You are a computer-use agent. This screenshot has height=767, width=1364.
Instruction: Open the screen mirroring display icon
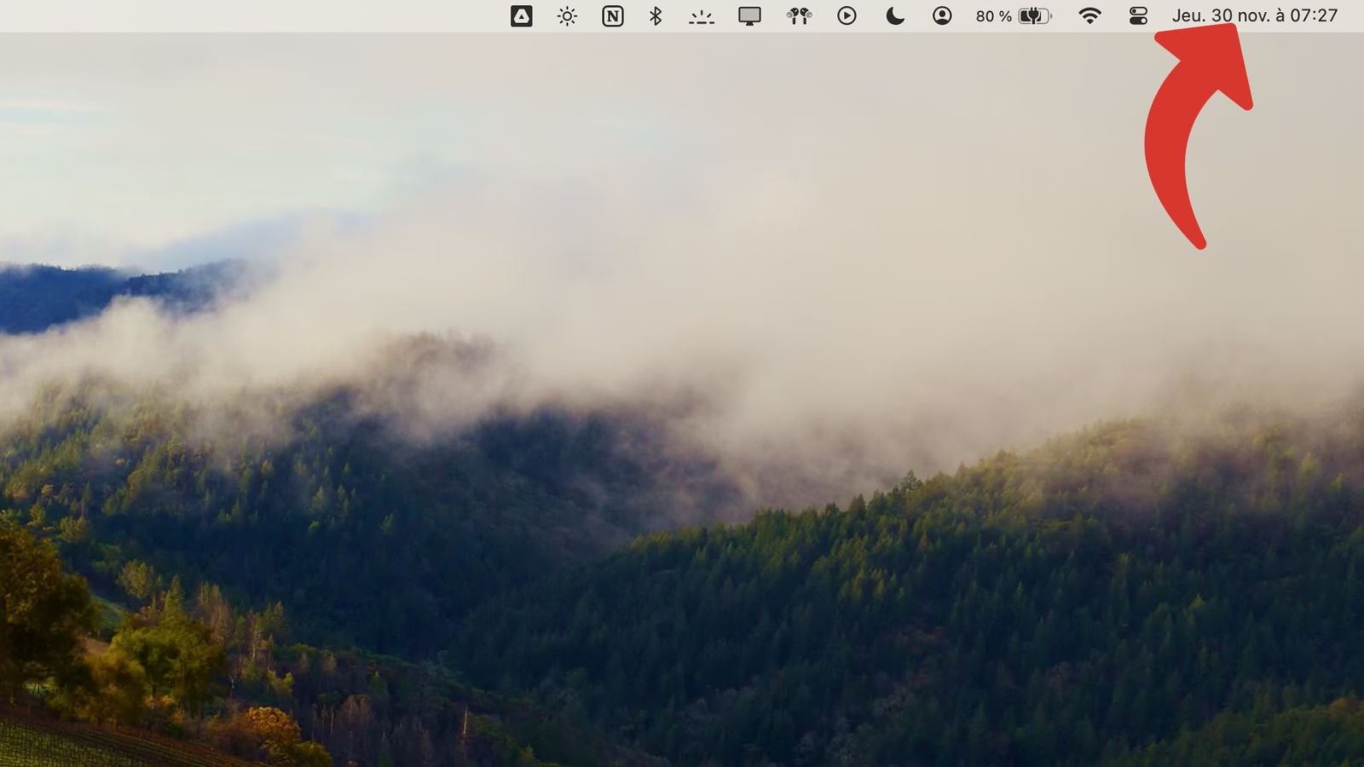click(748, 15)
